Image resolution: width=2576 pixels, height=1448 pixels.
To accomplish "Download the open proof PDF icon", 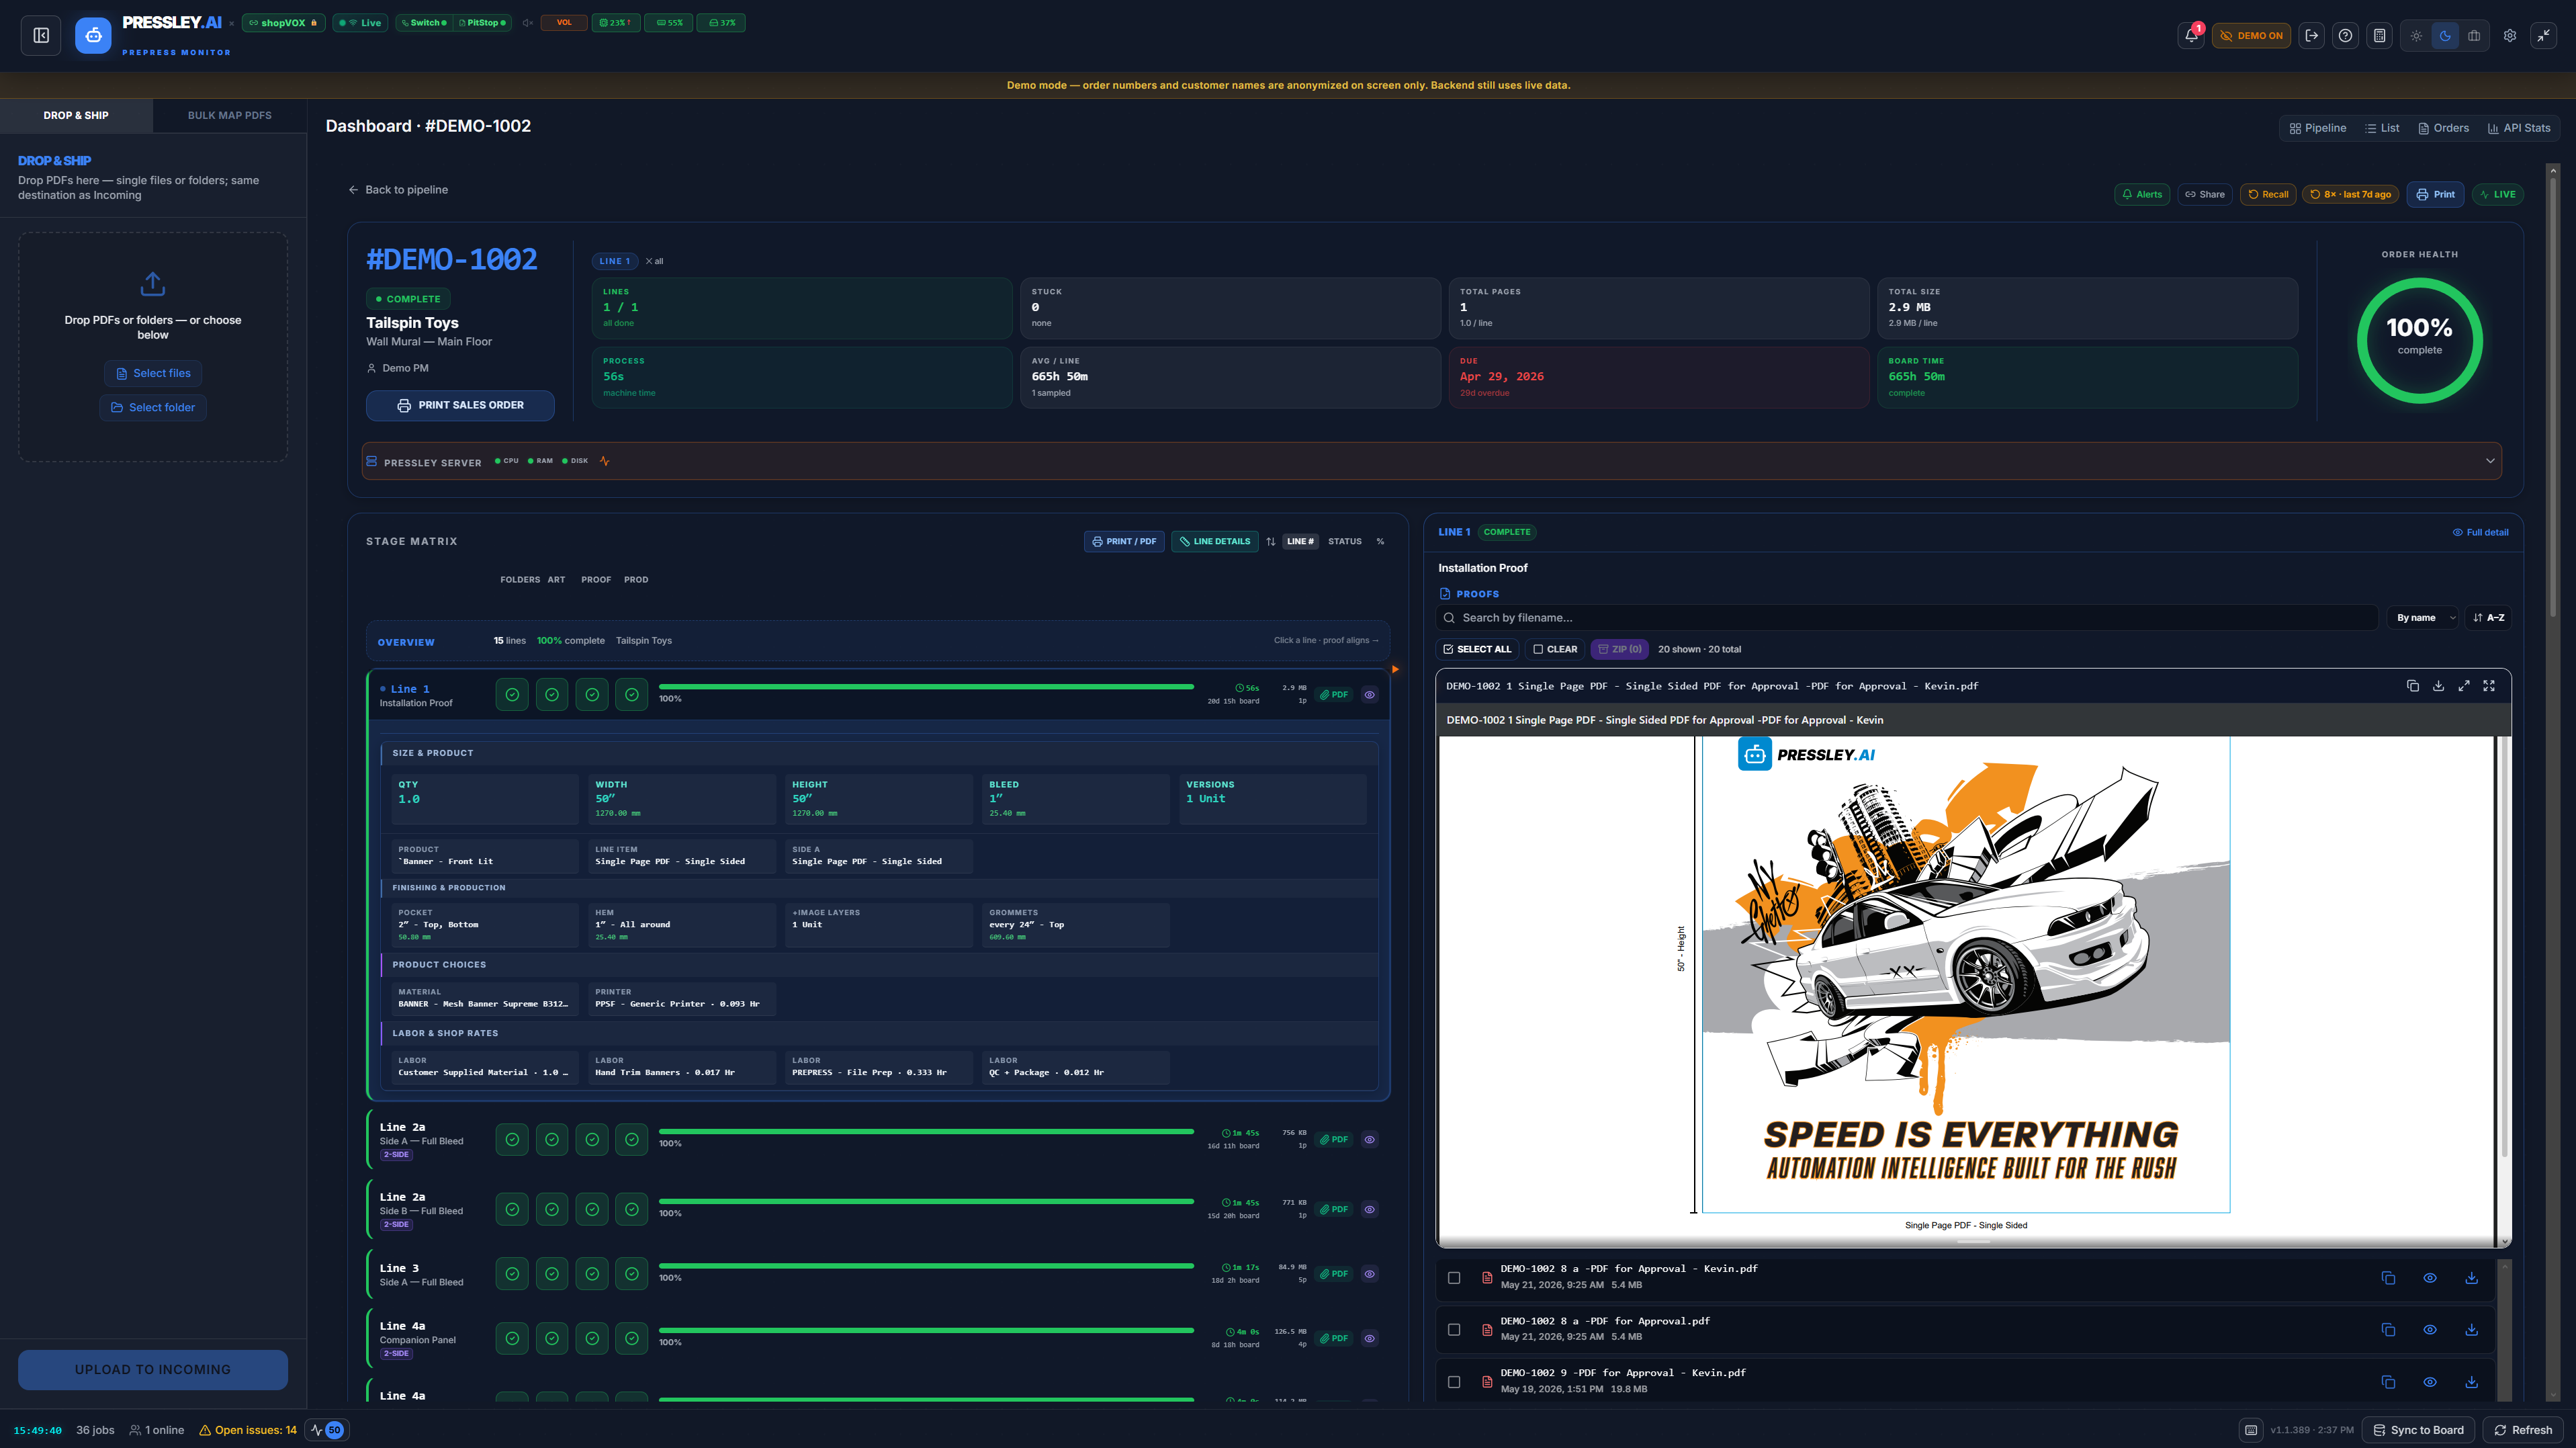I will tap(2438, 686).
